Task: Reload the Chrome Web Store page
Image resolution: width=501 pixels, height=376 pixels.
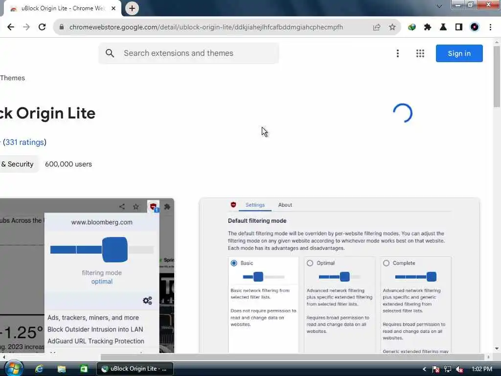Action: click(x=42, y=27)
